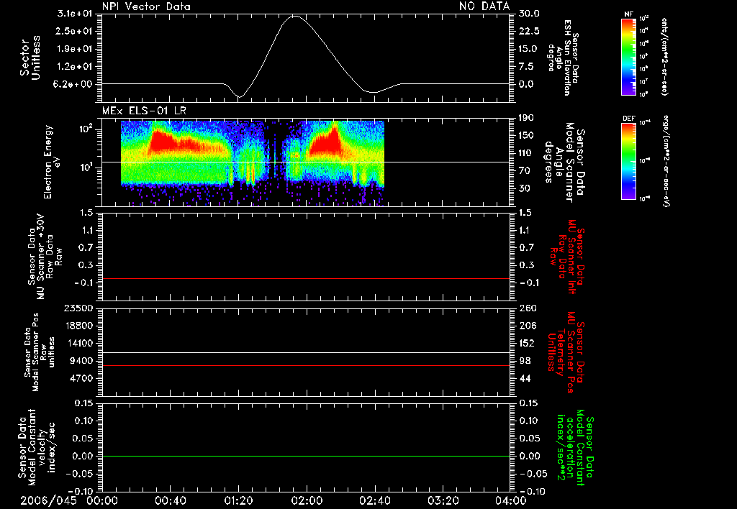This screenshot has height=509, width=737.
Task: Click the "NO DATA" label
Action: 484,6
